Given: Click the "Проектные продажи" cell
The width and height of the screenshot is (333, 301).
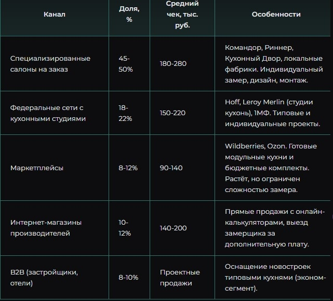Looking at the screenshot, I should pyautogui.click(x=180, y=278).
